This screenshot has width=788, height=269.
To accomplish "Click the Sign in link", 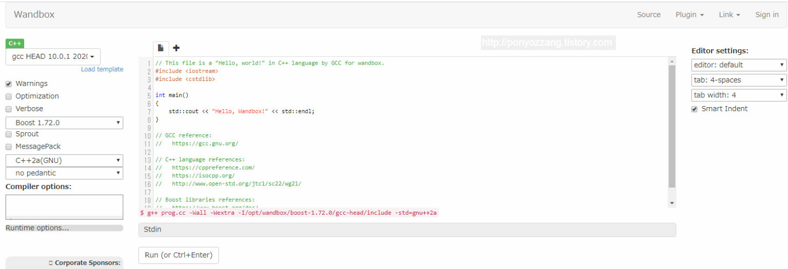I will tap(766, 15).
